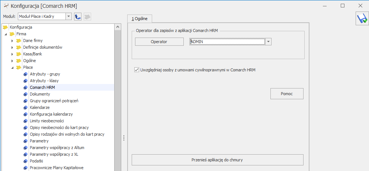The image size is (369, 171).
Task: Select the Dane firmy label
Action: 33,41
